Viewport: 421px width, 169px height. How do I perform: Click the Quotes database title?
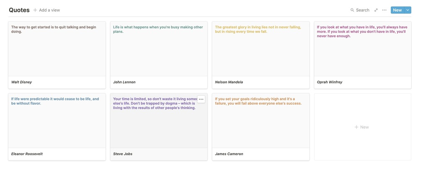click(x=19, y=10)
